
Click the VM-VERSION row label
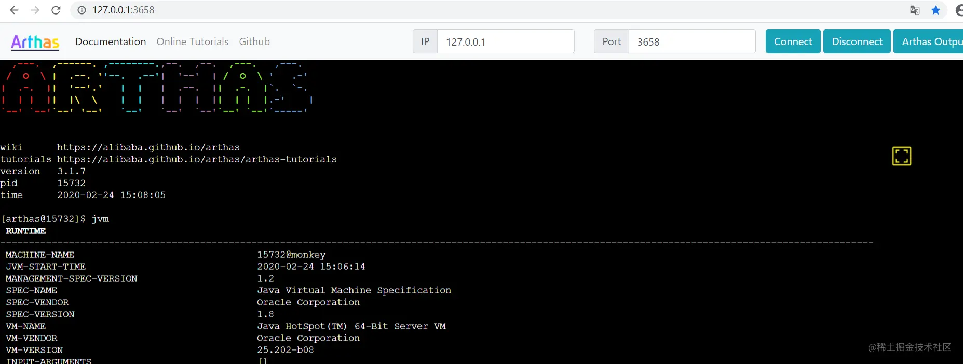[x=34, y=350]
